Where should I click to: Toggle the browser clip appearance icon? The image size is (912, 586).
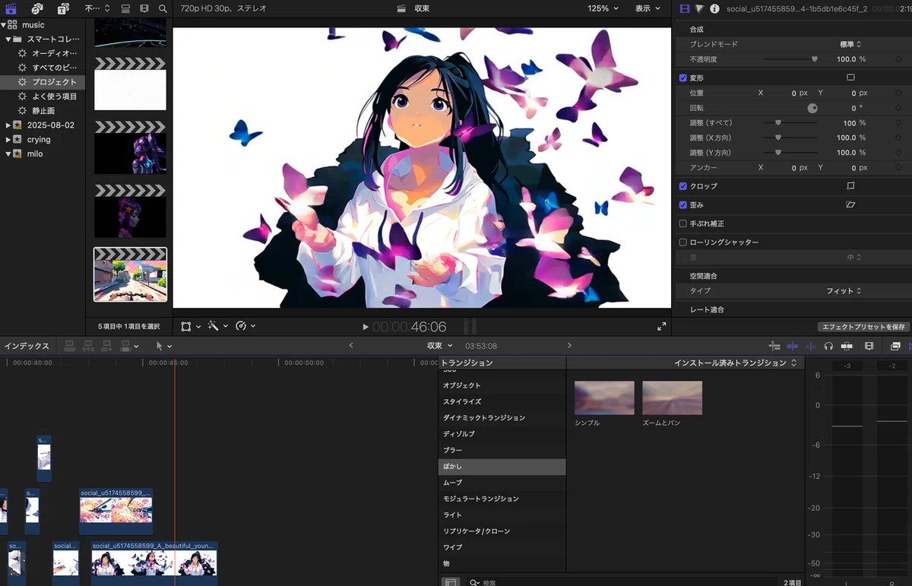coord(126,8)
